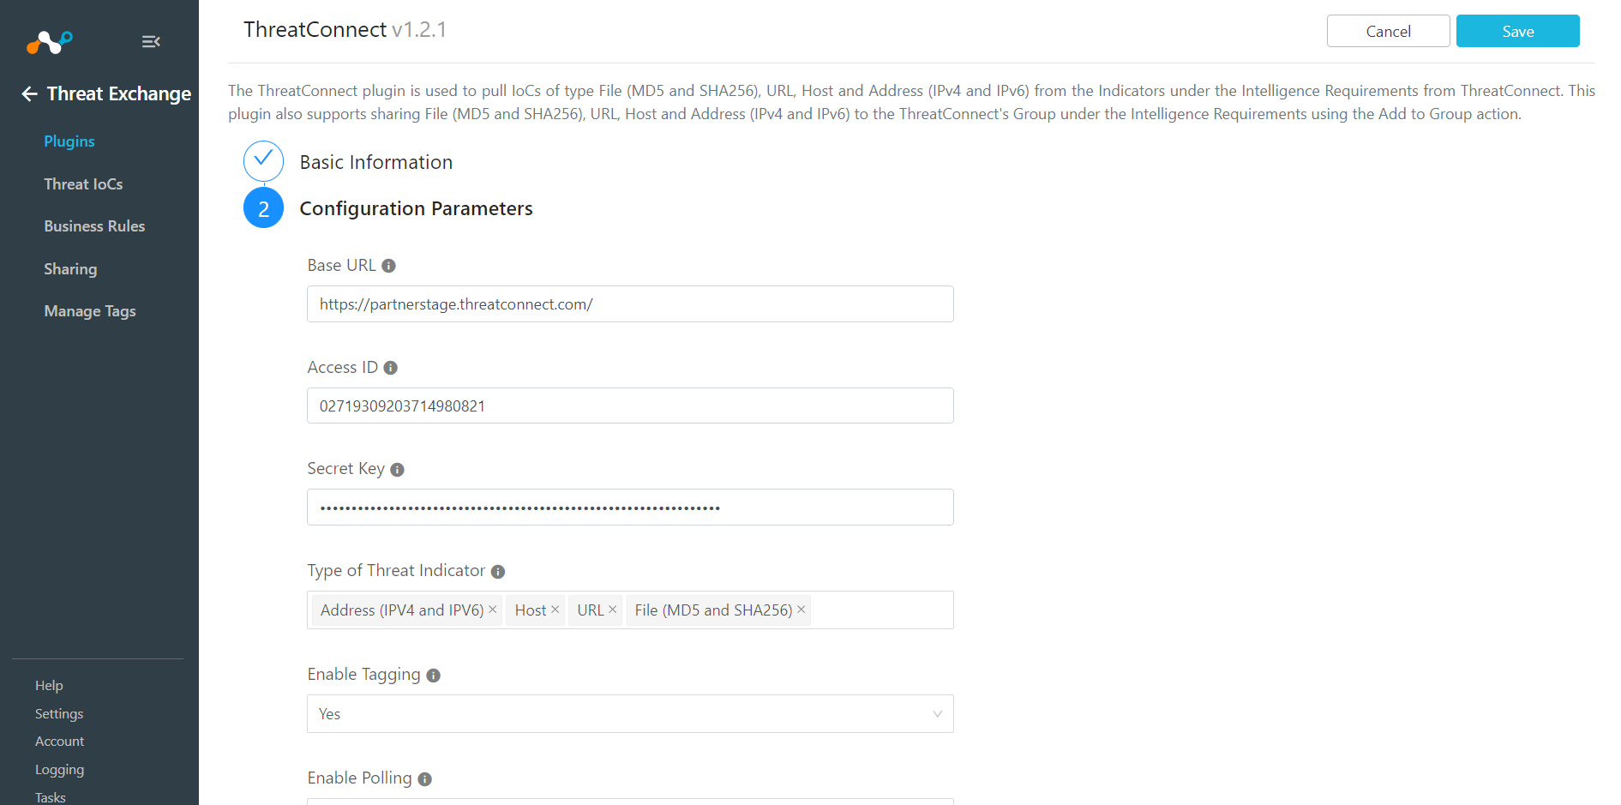
Task: Remove the File (MD5 and SHA256) tag
Action: 801,610
